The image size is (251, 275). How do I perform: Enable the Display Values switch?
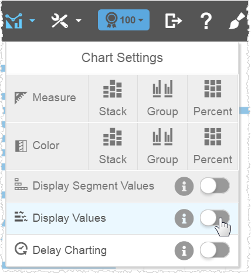[x=215, y=218]
